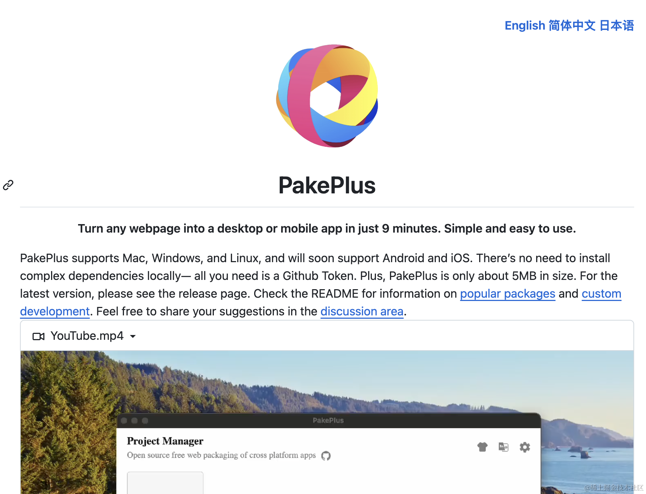Image resolution: width=646 pixels, height=494 pixels.
Task: Click the YouTube.mp4 filename label
Action: (87, 336)
